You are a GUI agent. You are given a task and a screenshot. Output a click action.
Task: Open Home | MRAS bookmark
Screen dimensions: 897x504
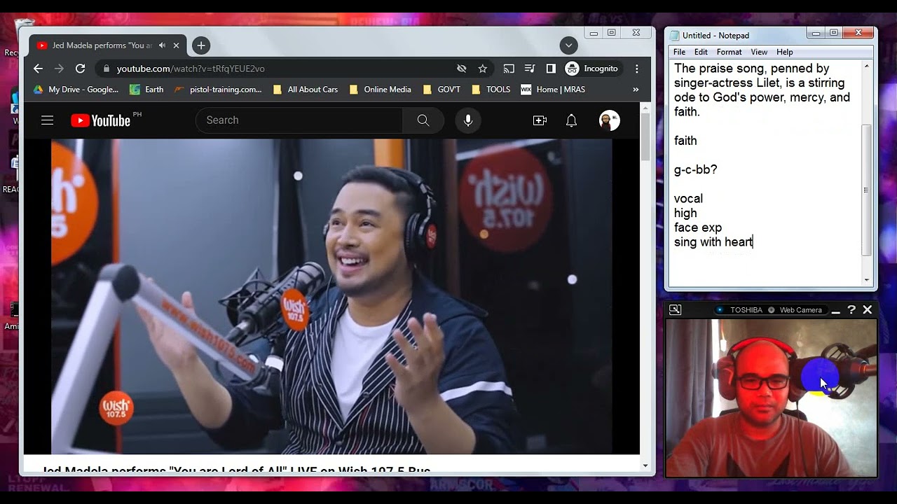tap(553, 90)
